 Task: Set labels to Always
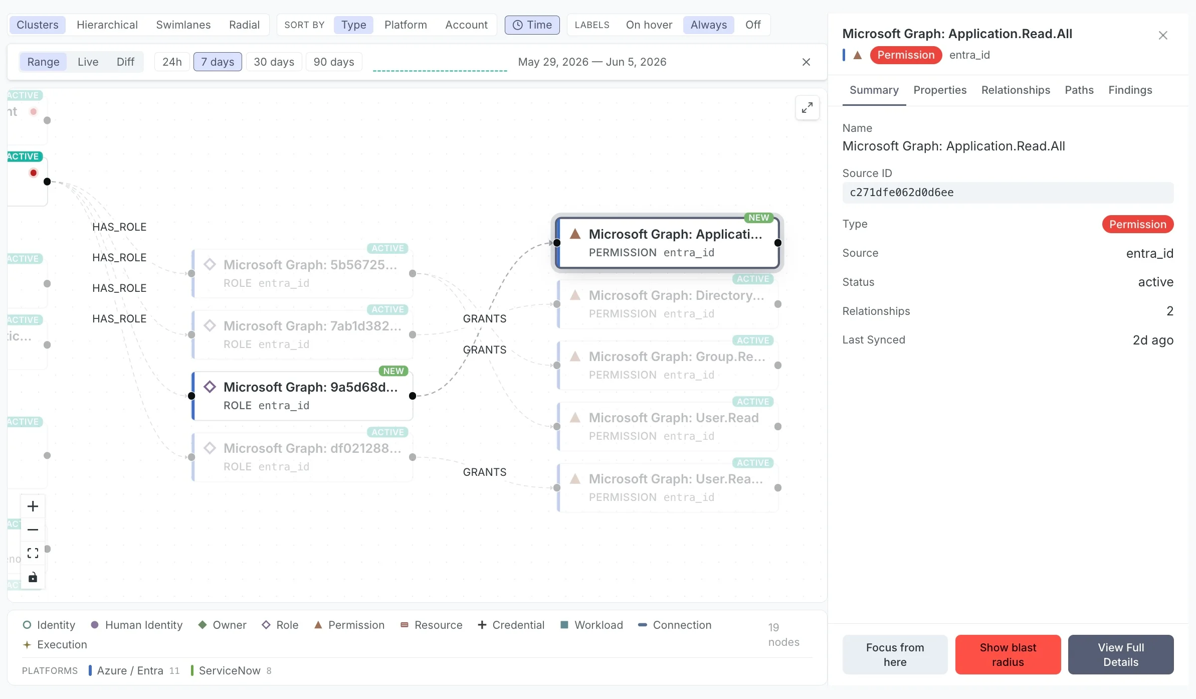tap(709, 25)
